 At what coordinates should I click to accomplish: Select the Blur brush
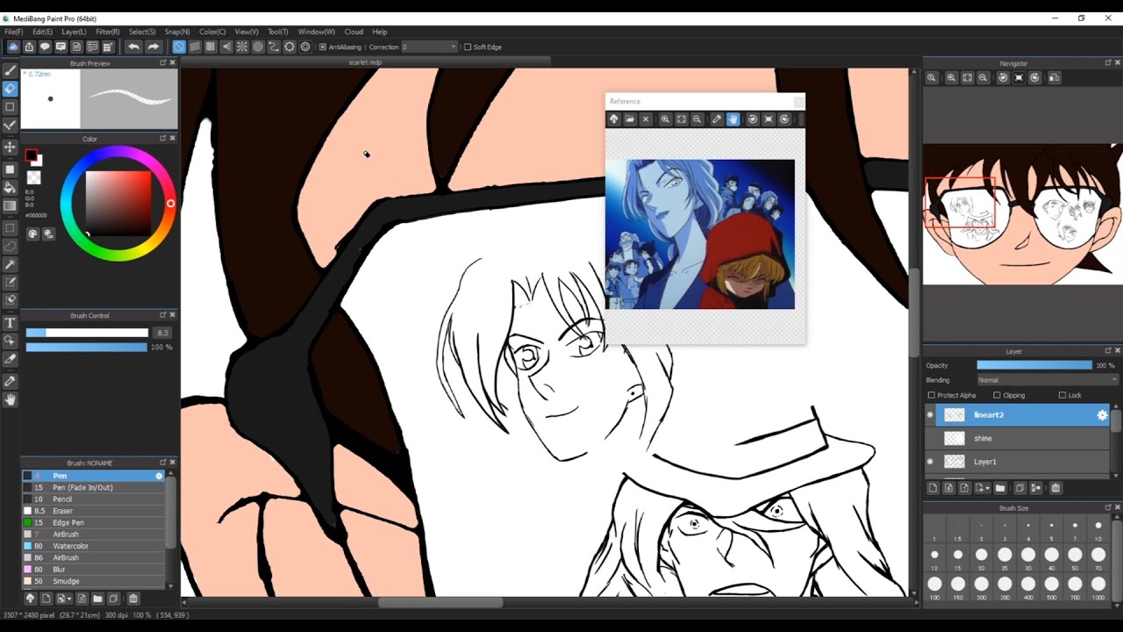click(93, 570)
